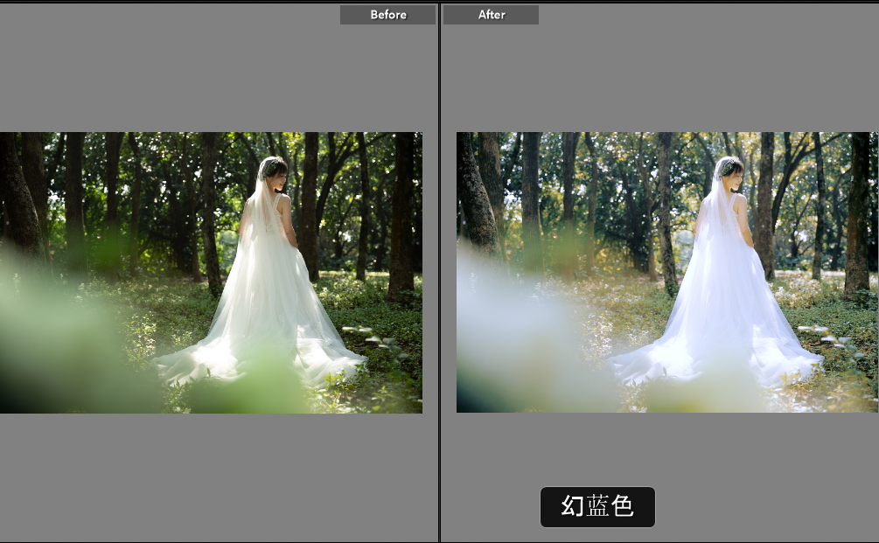Select the 幻蓝色 preset label
The image size is (879, 543).
(597, 507)
